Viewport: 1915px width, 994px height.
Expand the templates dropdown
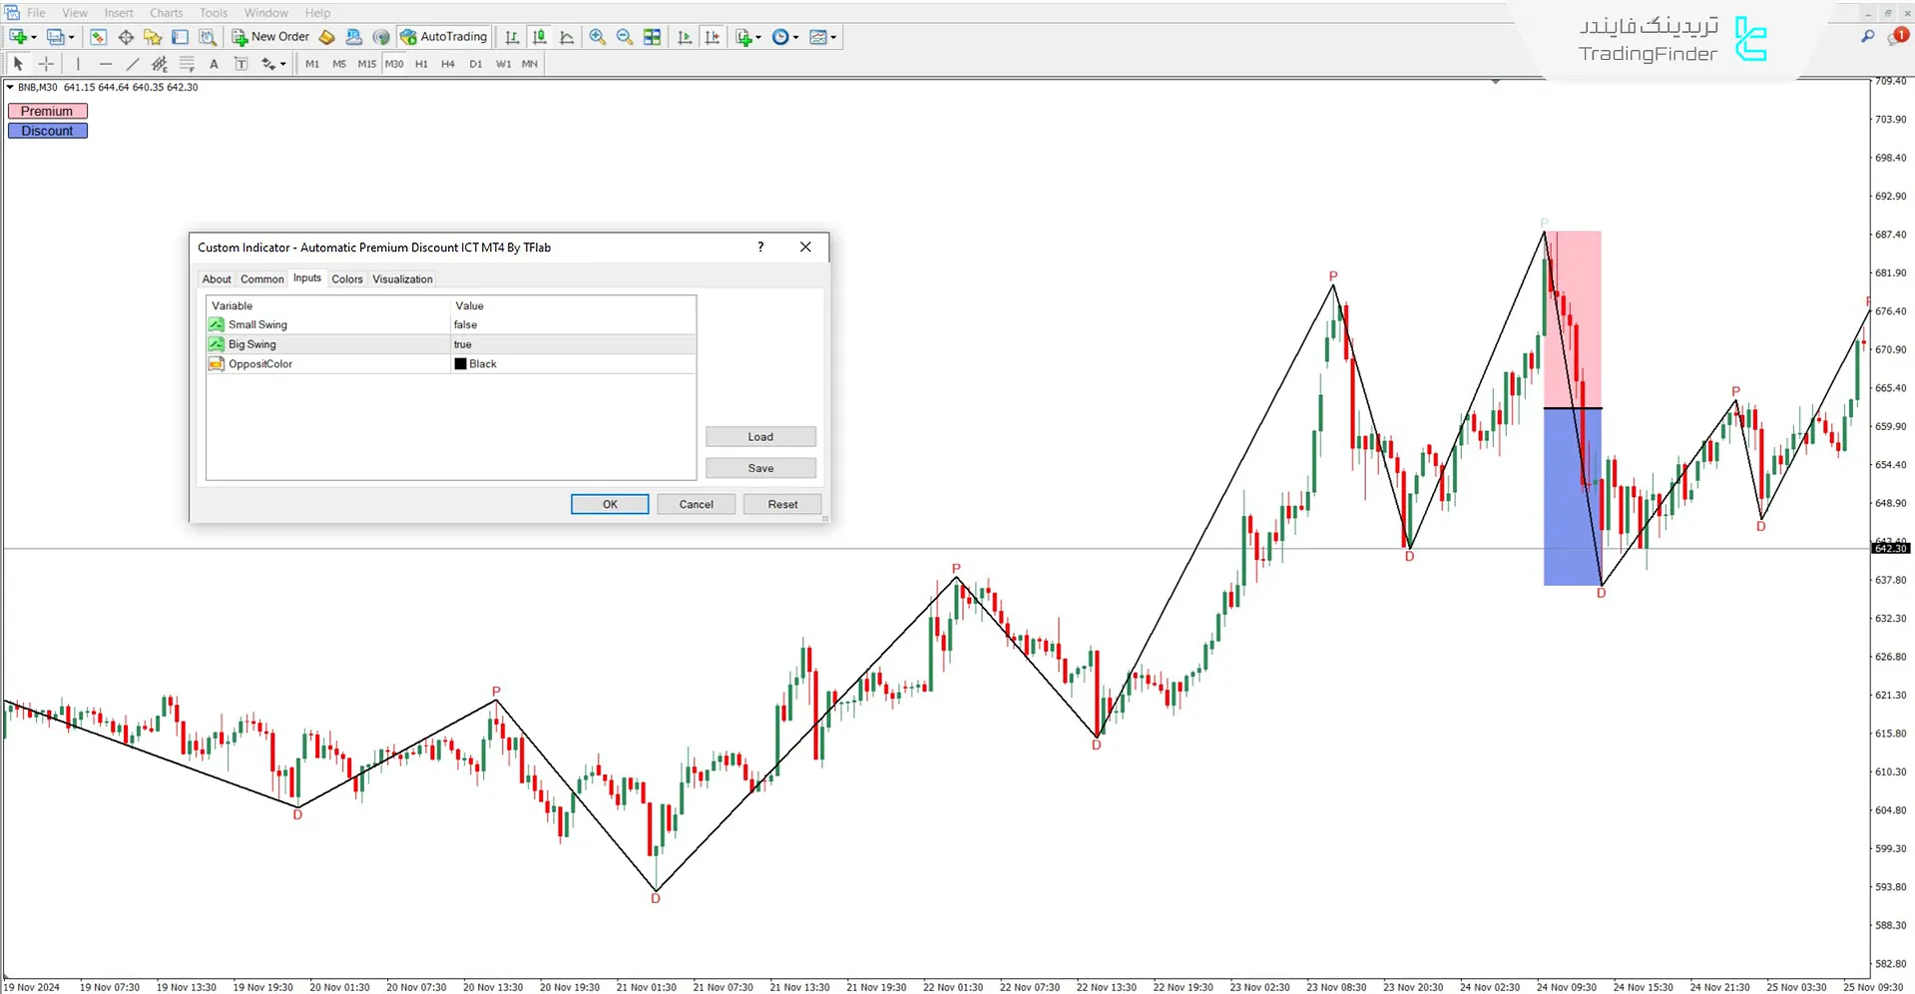pyautogui.click(x=833, y=37)
